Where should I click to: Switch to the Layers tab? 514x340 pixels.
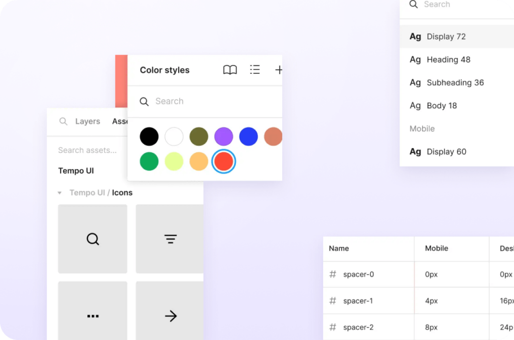(x=88, y=121)
